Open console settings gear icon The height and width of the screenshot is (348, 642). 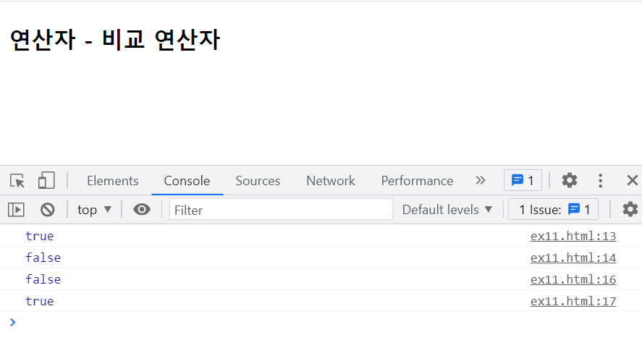pos(630,209)
